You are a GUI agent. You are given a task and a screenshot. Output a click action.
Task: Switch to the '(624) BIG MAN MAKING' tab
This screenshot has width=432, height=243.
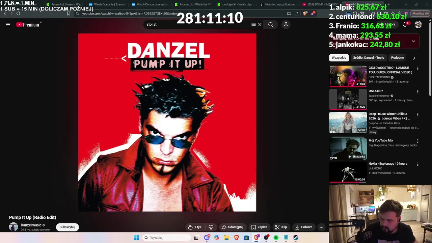click(x=320, y=4)
